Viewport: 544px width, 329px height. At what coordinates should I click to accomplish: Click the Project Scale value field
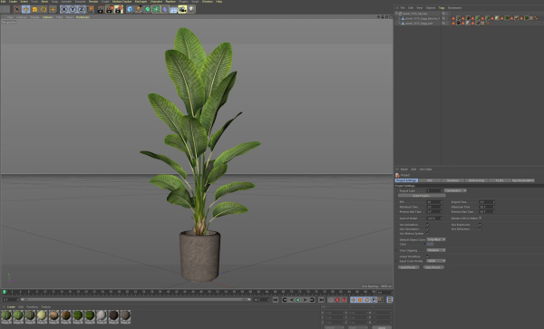[x=434, y=190]
